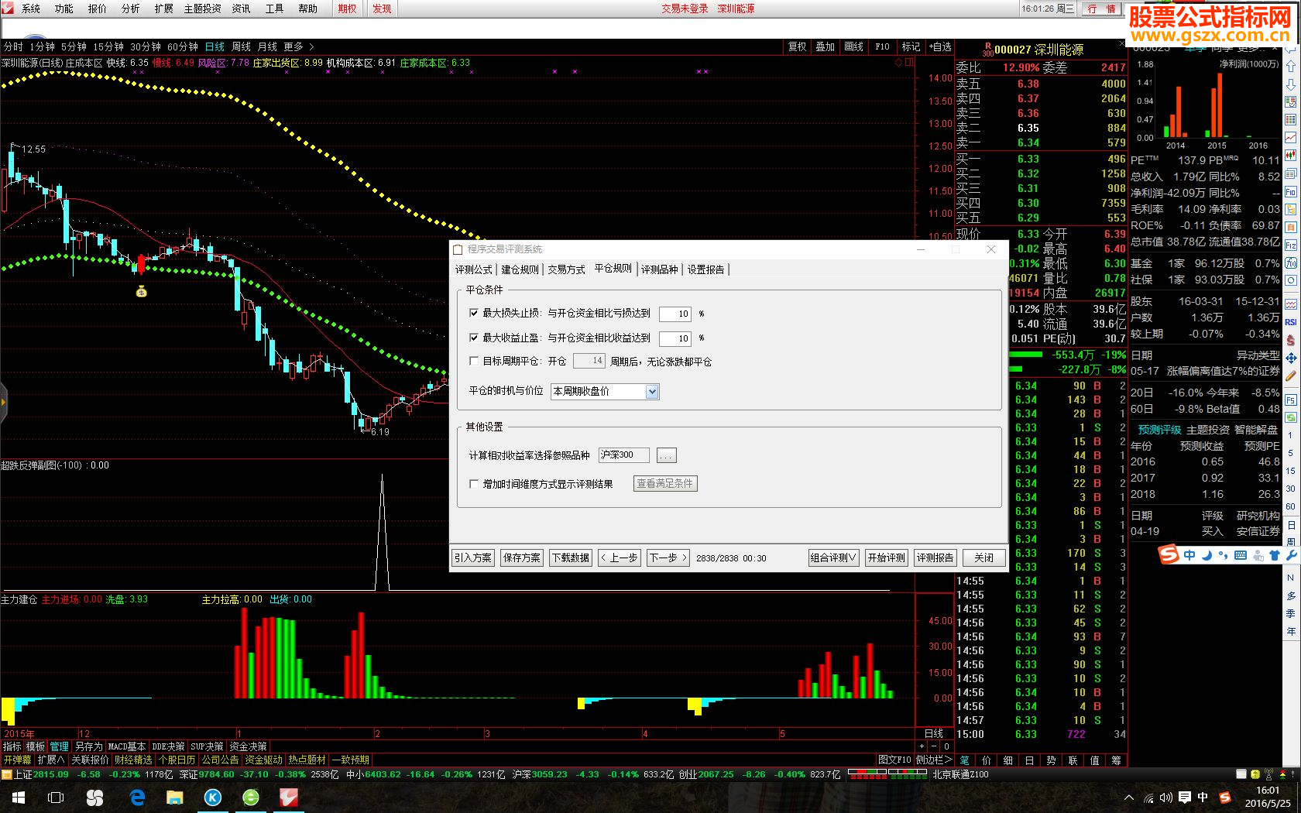Click 保存方案 button
Viewport: 1301px width, 813px height.
point(521,557)
